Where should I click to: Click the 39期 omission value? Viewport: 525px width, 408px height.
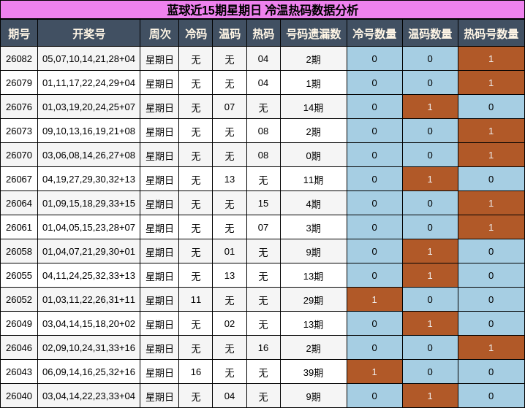point(314,372)
